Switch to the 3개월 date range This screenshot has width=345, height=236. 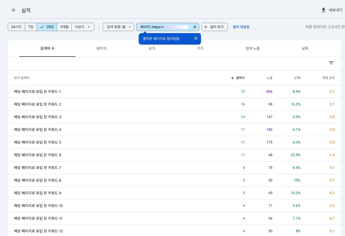click(64, 27)
